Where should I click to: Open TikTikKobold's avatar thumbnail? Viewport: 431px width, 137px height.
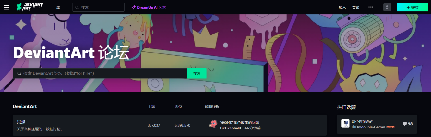(x=213, y=125)
